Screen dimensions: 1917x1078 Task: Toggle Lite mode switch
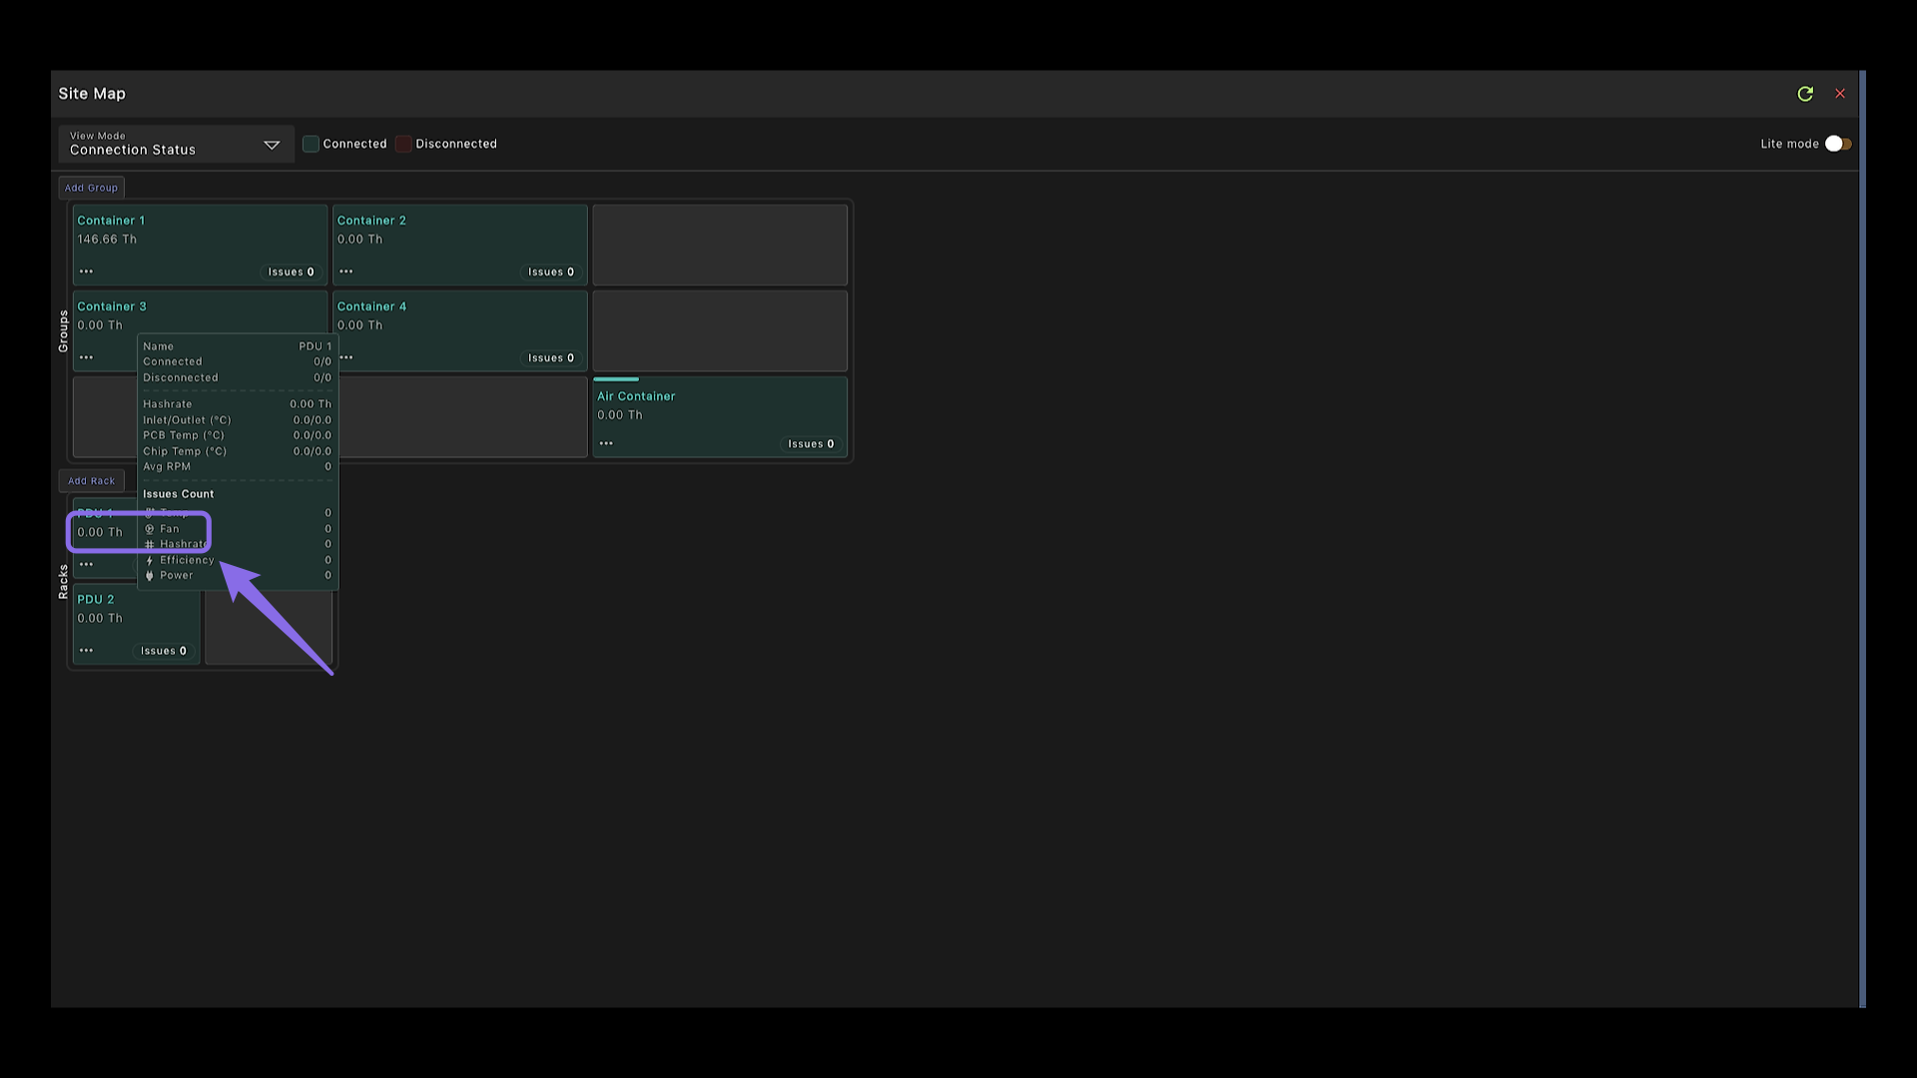click(1838, 144)
